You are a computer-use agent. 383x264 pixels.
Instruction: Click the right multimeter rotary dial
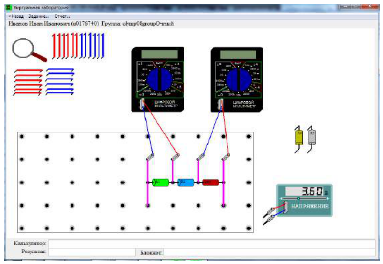pos(239,80)
